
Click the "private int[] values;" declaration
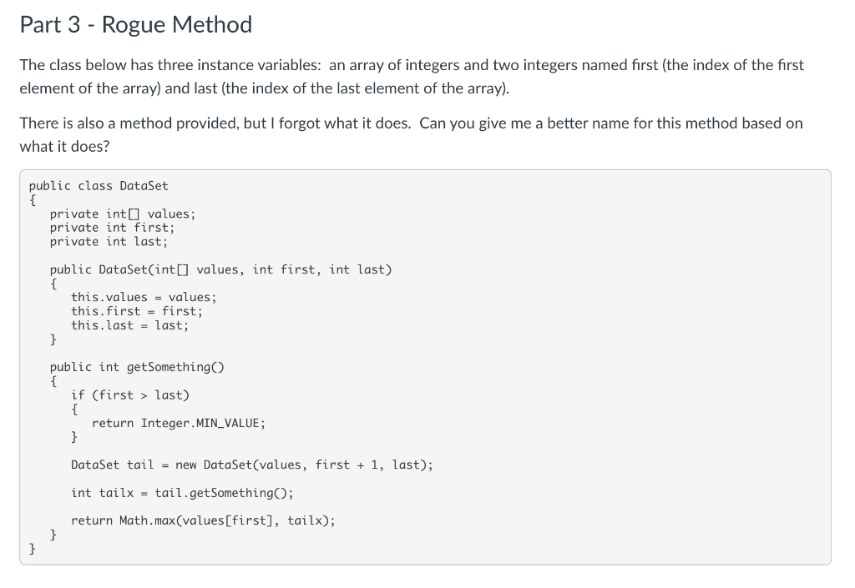click(x=123, y=214)
